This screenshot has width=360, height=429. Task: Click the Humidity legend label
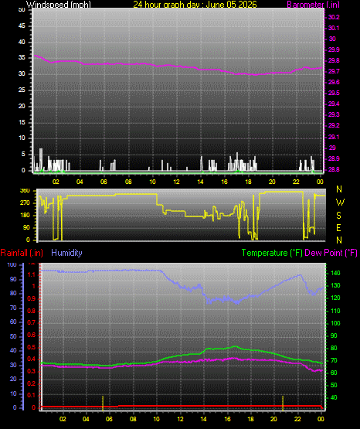pos(66,253)
